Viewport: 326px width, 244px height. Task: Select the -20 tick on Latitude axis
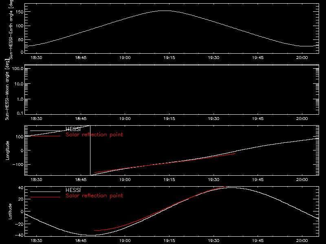[x=19, y=224]
